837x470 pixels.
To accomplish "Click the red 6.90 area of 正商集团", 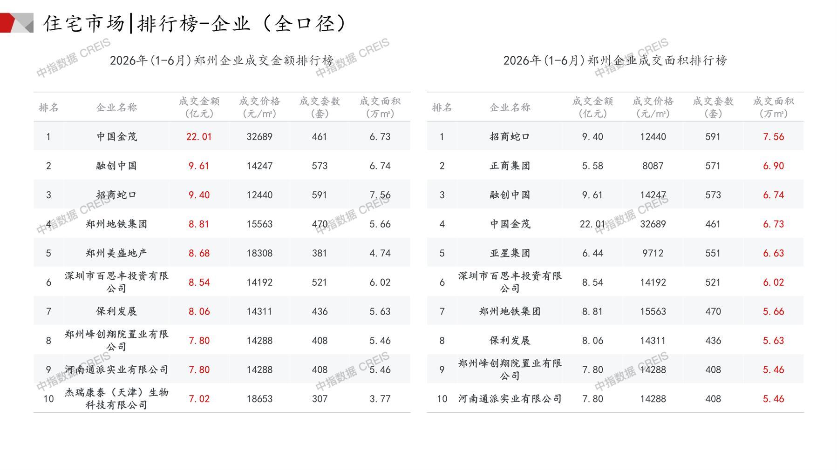I will point(774,166).
